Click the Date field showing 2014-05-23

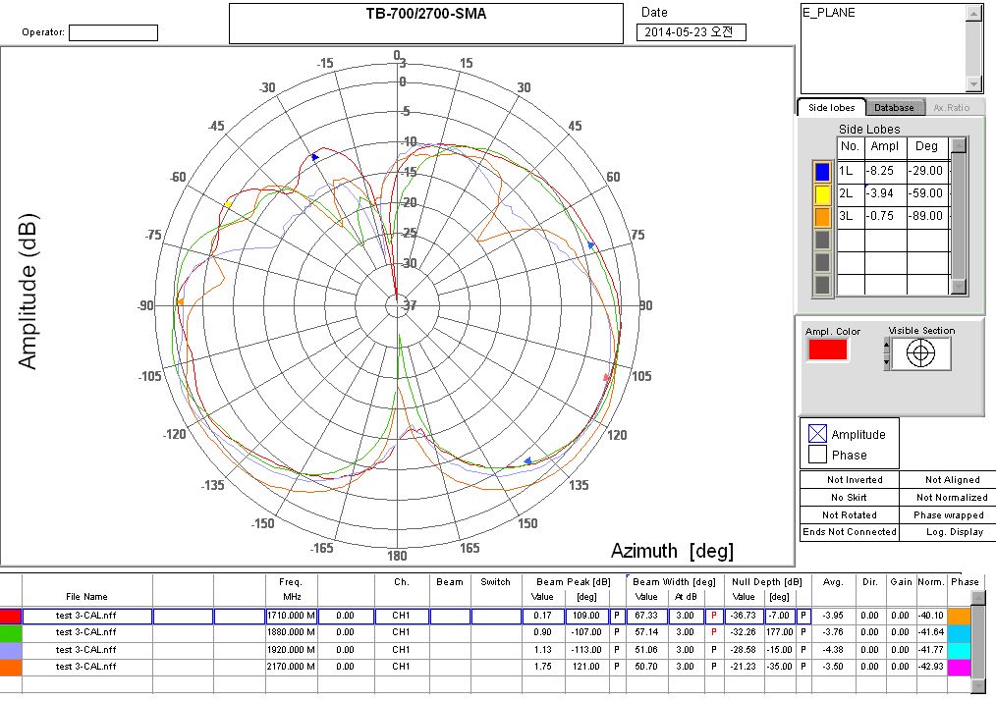click(692, 32)
